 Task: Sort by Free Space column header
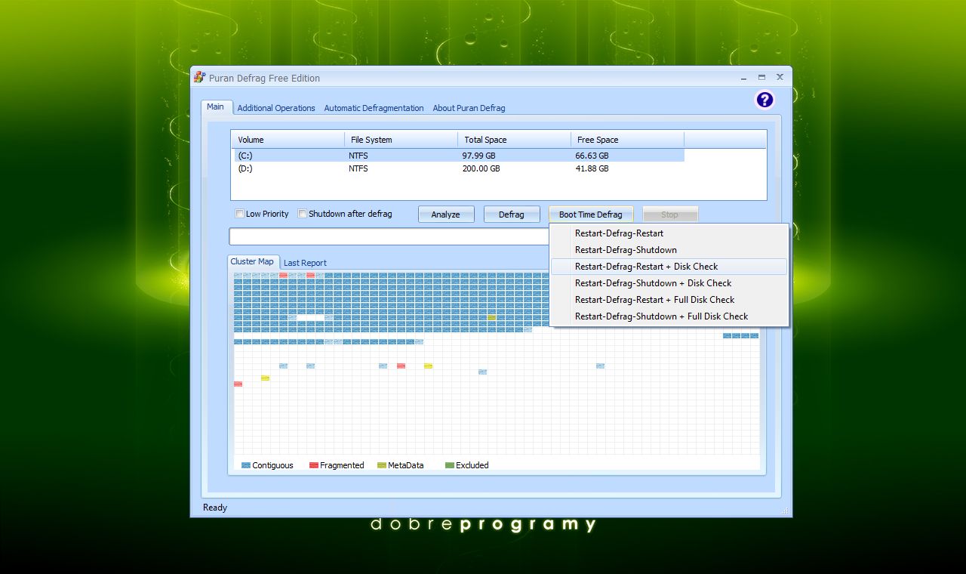coord(627,140)
